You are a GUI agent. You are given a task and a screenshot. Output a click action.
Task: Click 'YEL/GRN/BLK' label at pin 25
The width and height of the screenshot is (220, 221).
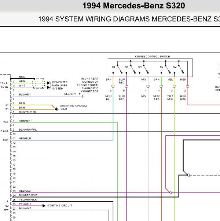[x=27, y=199]
